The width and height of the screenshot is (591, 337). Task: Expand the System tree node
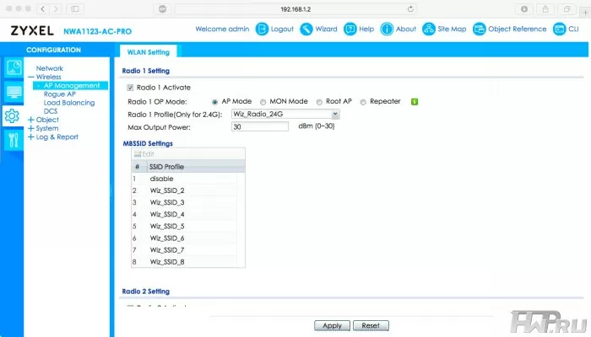31,129
